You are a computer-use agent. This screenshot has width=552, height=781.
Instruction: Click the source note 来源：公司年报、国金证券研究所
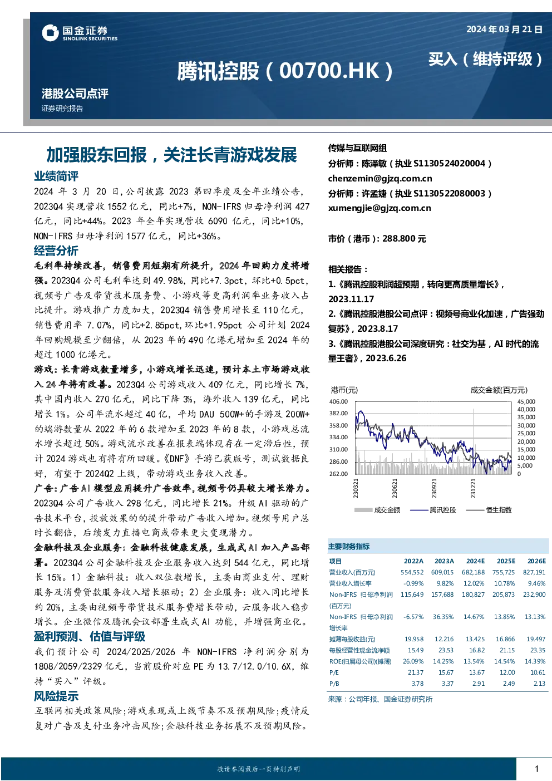(381, 699)
